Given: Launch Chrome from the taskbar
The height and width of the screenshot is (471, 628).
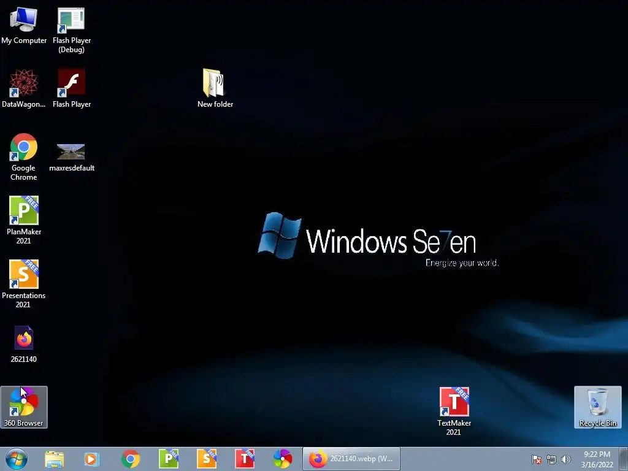Looking at the screenshot, I should [130, 459].
